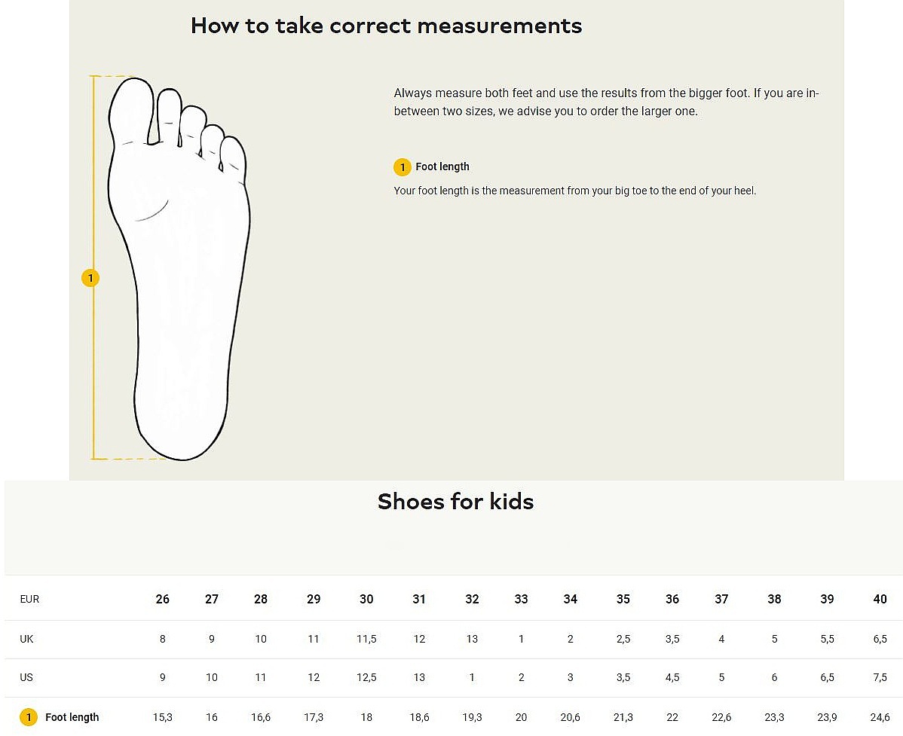Pick EUR size 26 in the table
The image size is (903, 736).
(x=162, y=600)
